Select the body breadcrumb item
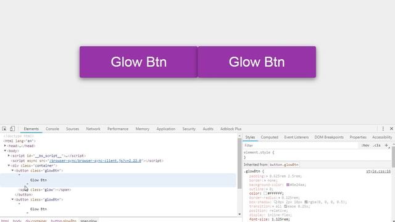Viewport: 395px width, 222px height. [x=17, y=221]
